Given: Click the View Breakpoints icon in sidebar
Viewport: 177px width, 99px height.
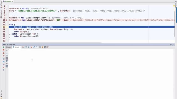Looking at the screenshot, I should 4,53.
